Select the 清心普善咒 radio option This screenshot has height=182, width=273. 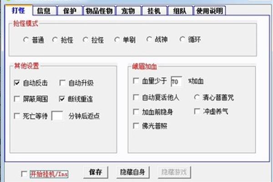click(x=197, y=97)
